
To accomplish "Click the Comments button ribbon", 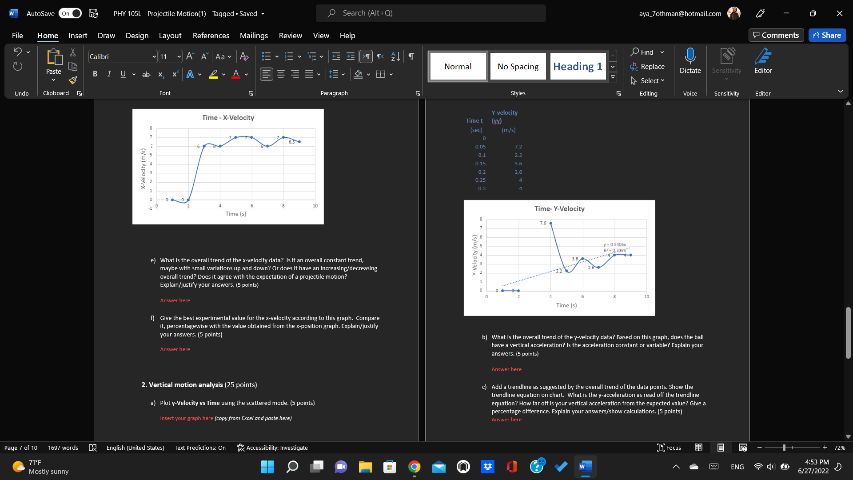I will [x=776, y=35].
